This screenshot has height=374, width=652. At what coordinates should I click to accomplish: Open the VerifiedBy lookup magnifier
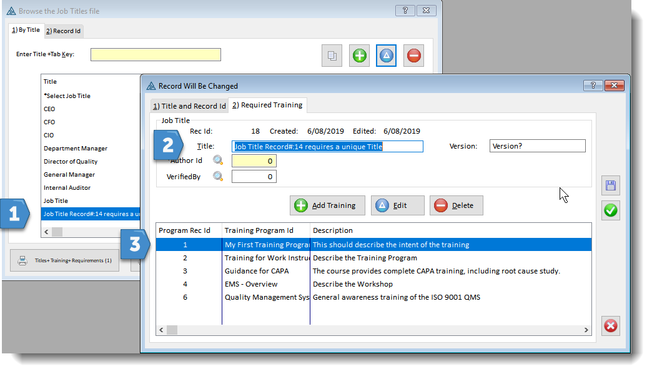point(218,177)
